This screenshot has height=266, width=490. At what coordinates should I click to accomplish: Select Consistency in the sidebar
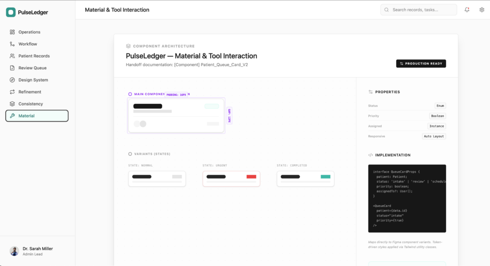pos(37,104)
